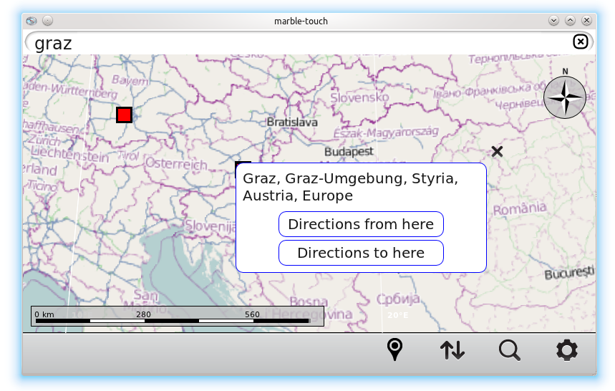Open routing with the up-down arrows icon
This screenshot has width=615, height=391.
[452, 350]
